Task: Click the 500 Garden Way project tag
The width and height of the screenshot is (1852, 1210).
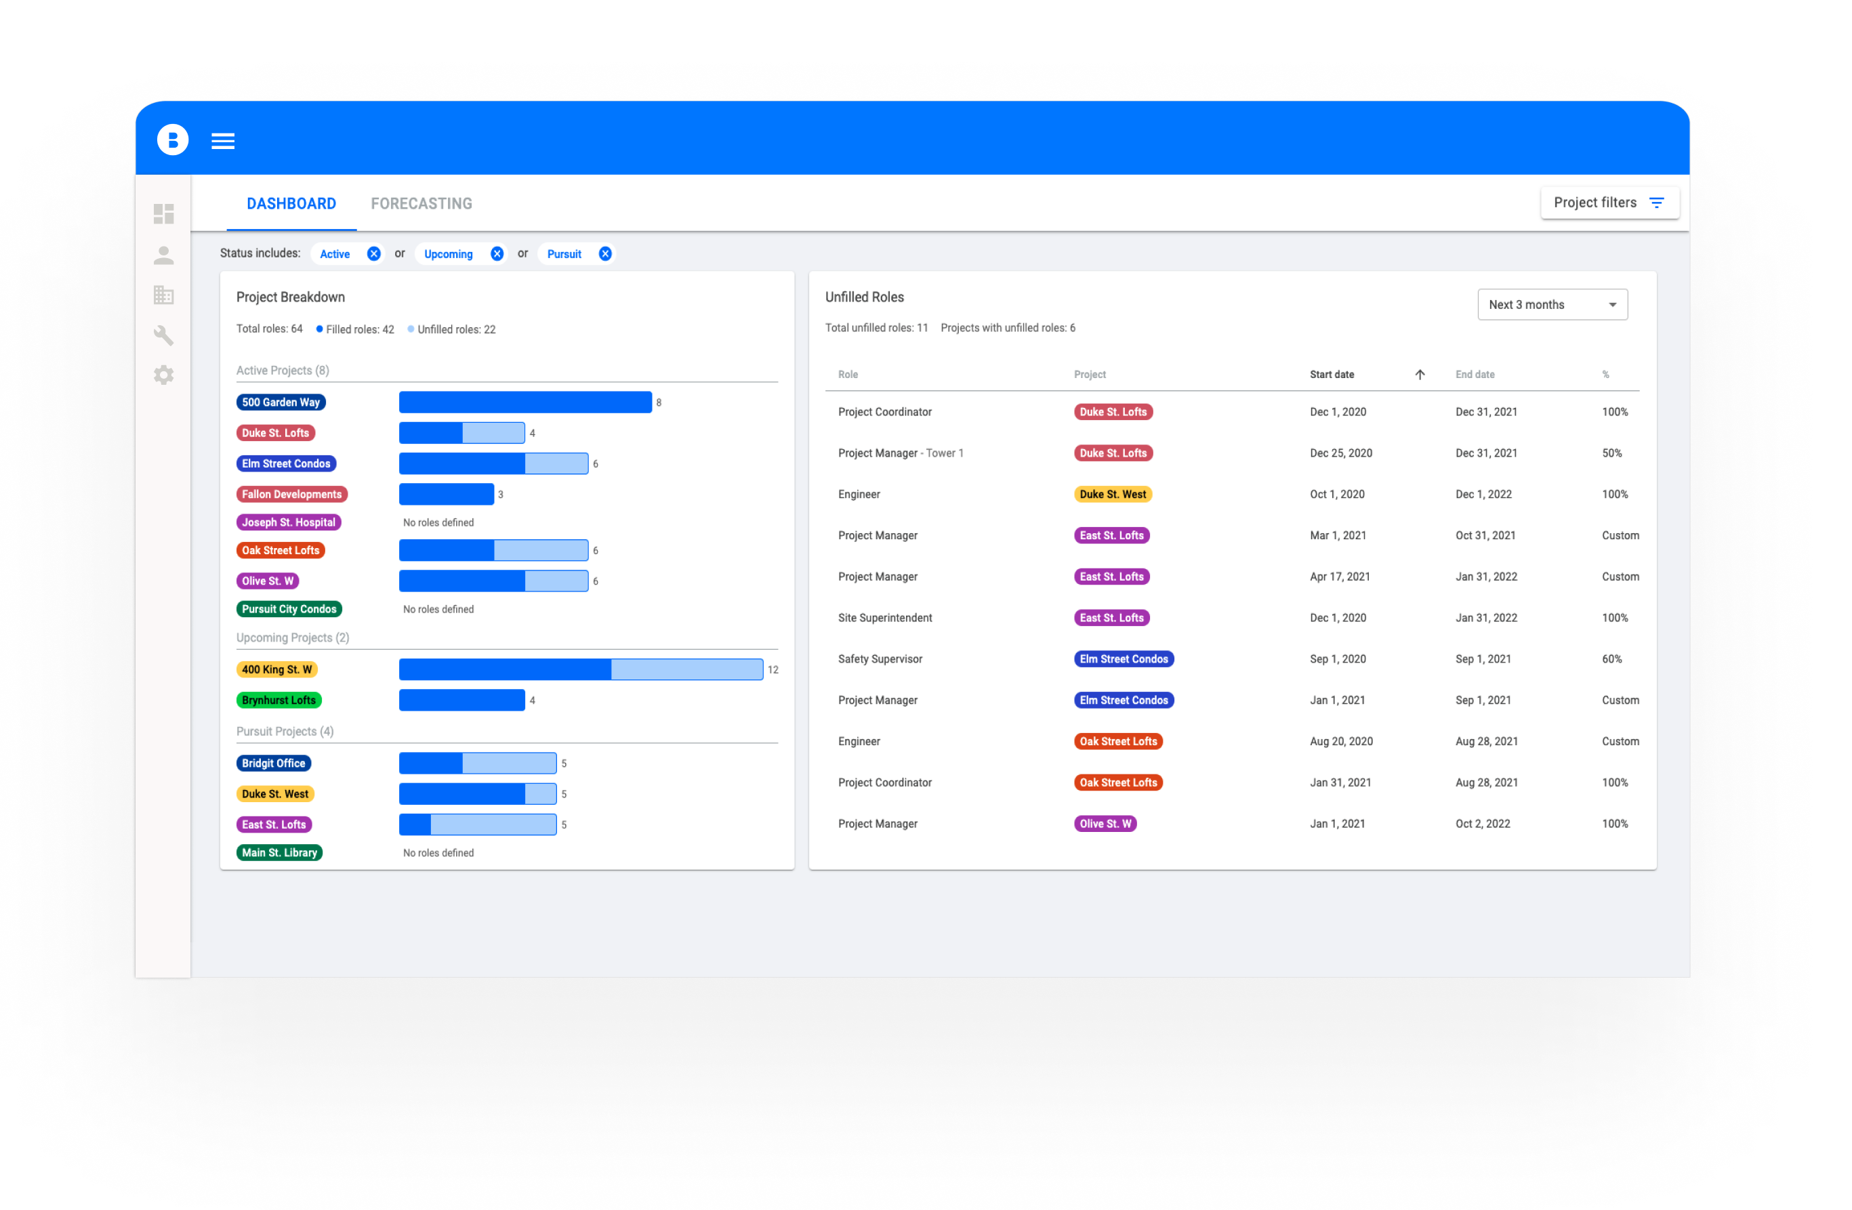Action: pos(281,402)
